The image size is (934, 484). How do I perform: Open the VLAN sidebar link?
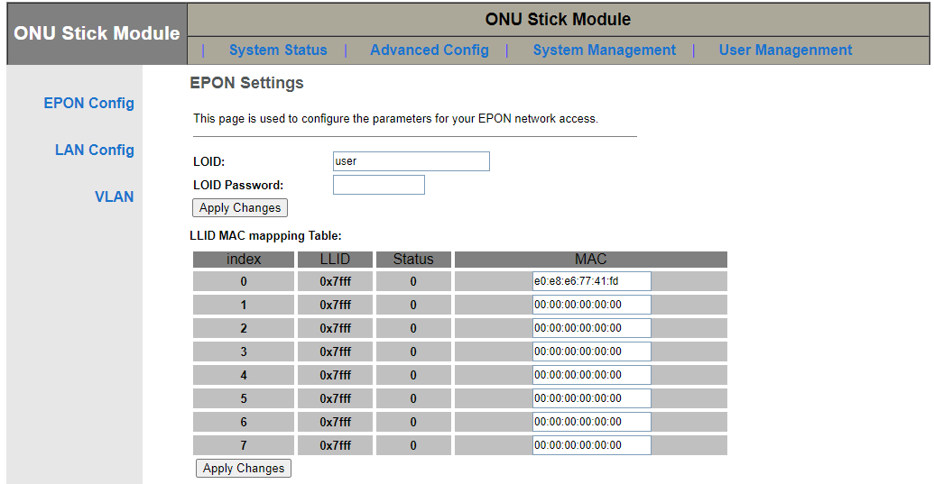pyautogui.click(x=114, y=196)
